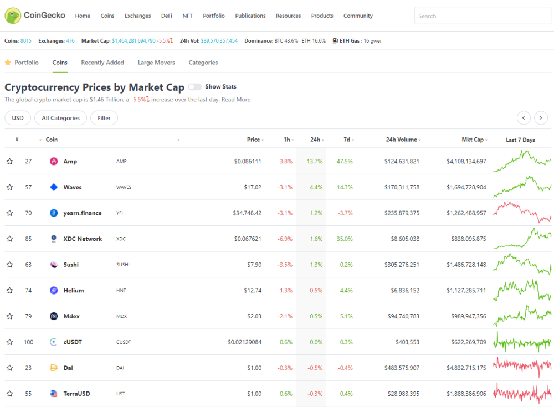Click the market cap value link
The image size is (554, 407).
coord(134,40)
